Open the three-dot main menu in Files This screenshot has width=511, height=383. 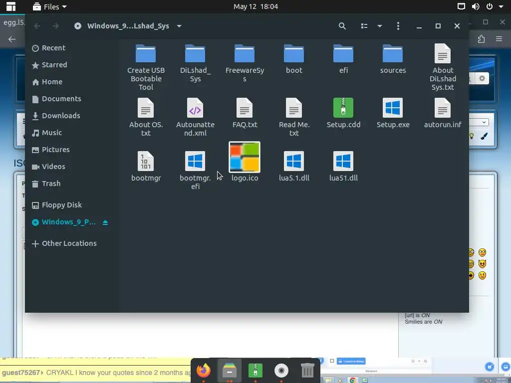click(x=398, y=26)
